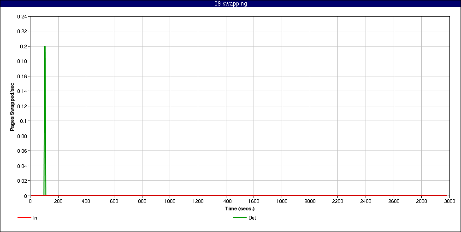
Task: Click the 1600 tick on time axis
Action: [x=254, y=201]
